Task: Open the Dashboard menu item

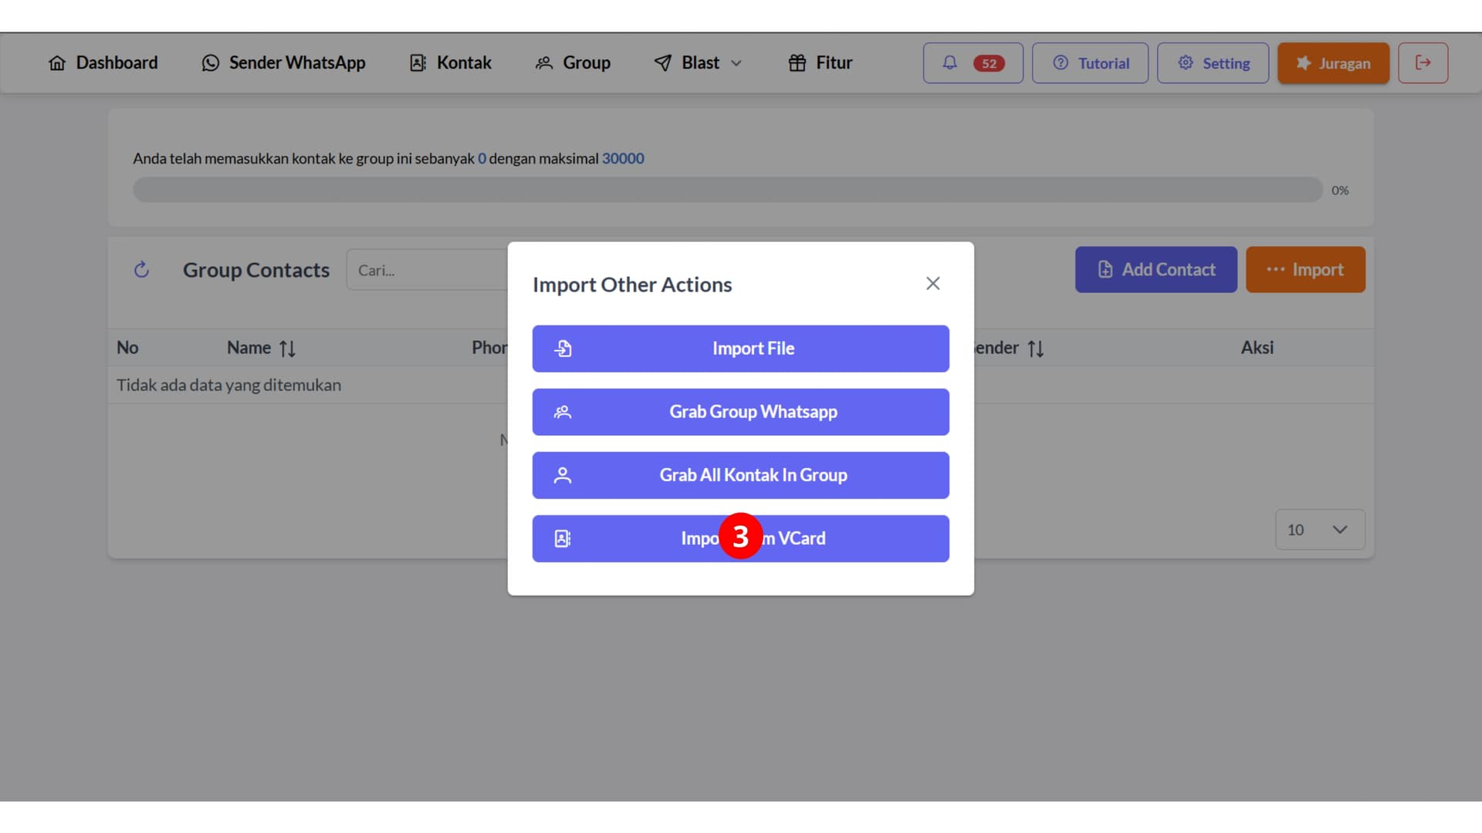Action: pos(103,62)
